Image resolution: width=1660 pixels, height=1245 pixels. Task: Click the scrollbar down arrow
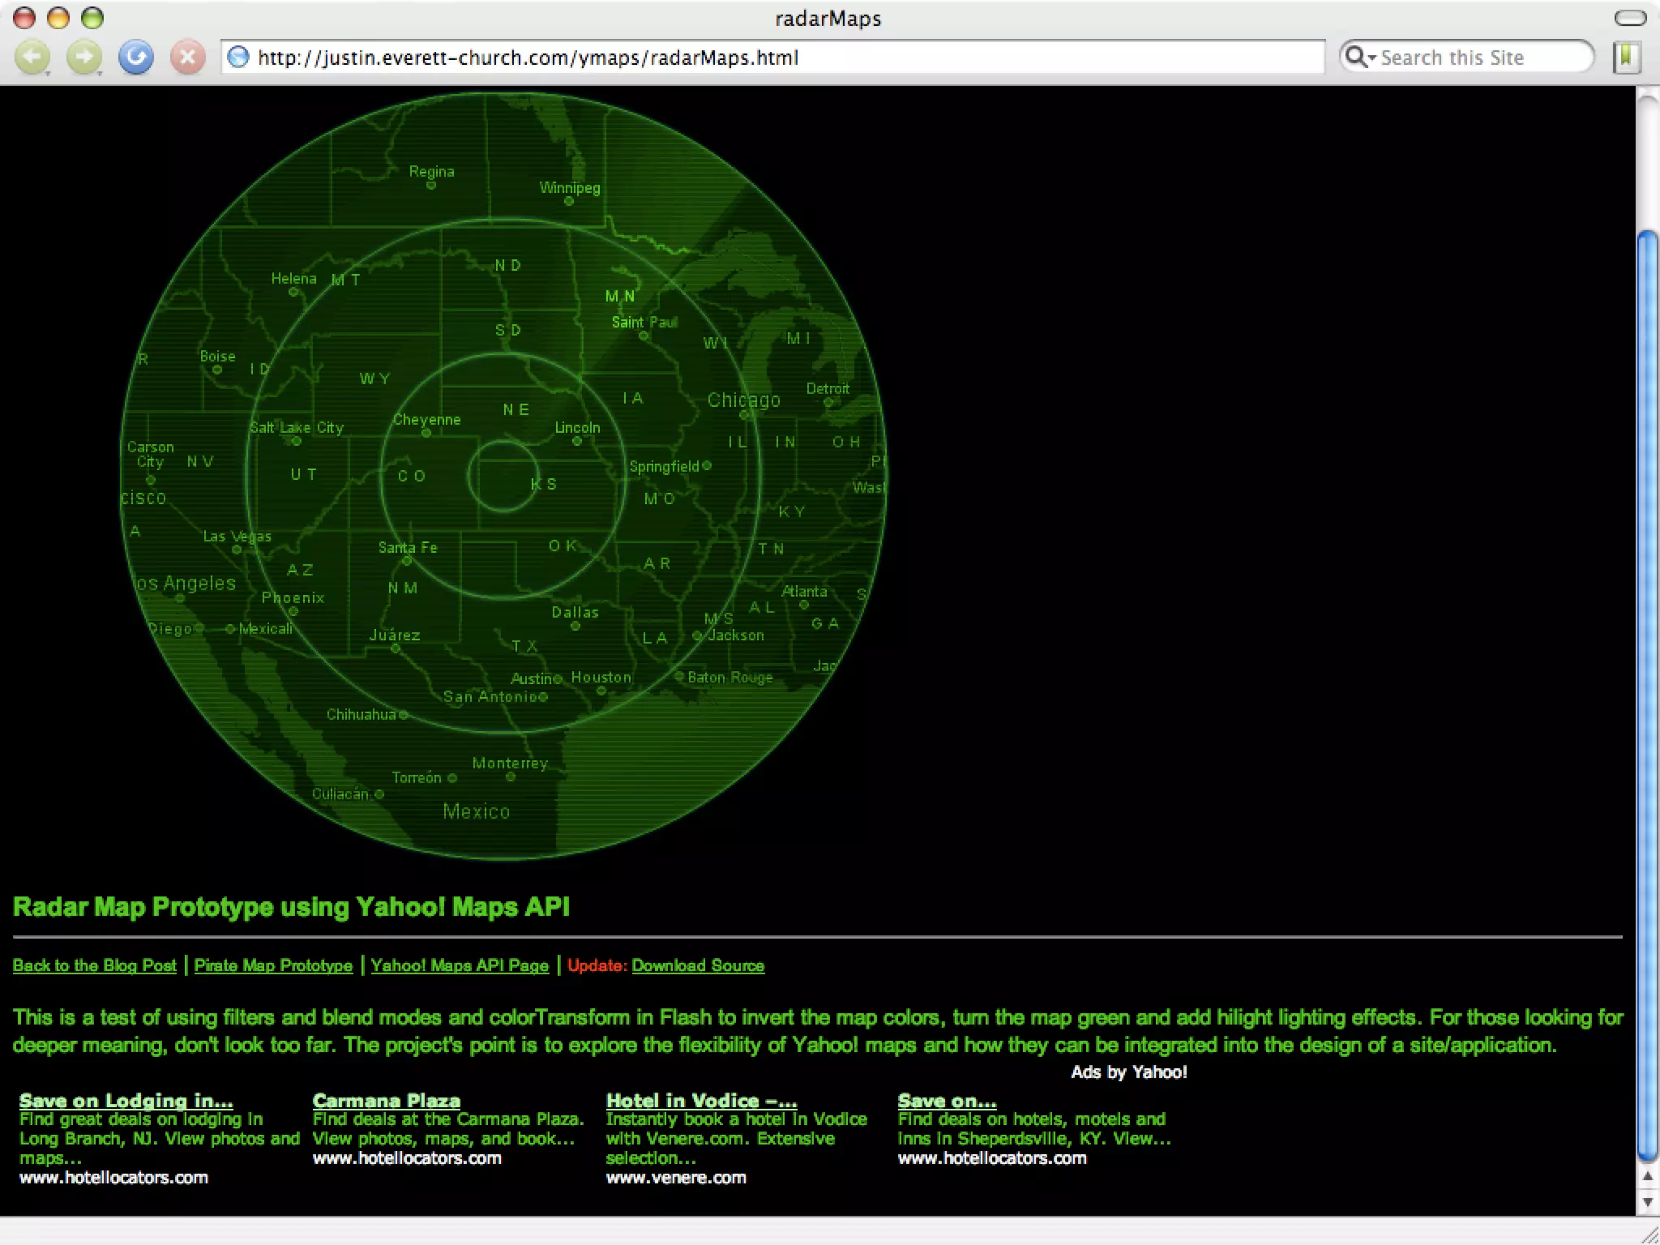tap(1647, 1201)
